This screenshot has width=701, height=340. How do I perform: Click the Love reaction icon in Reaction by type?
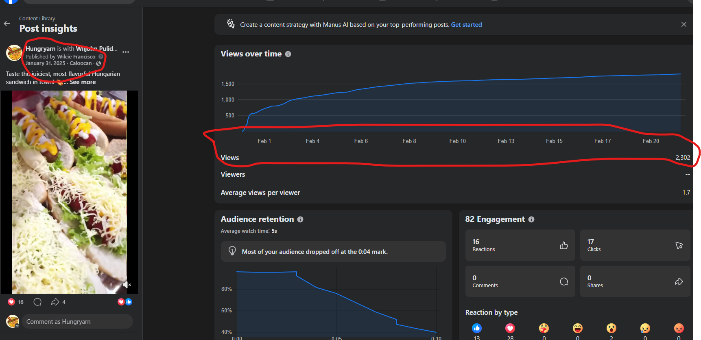(x=510, y=328)
